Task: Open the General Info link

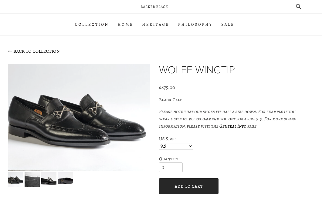Action: pyautogui.click(x=233, y=126)
